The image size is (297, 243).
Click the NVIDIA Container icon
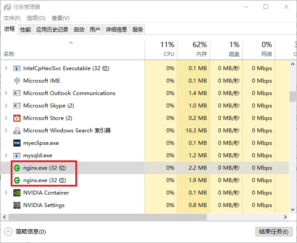(x=17, y=193)
